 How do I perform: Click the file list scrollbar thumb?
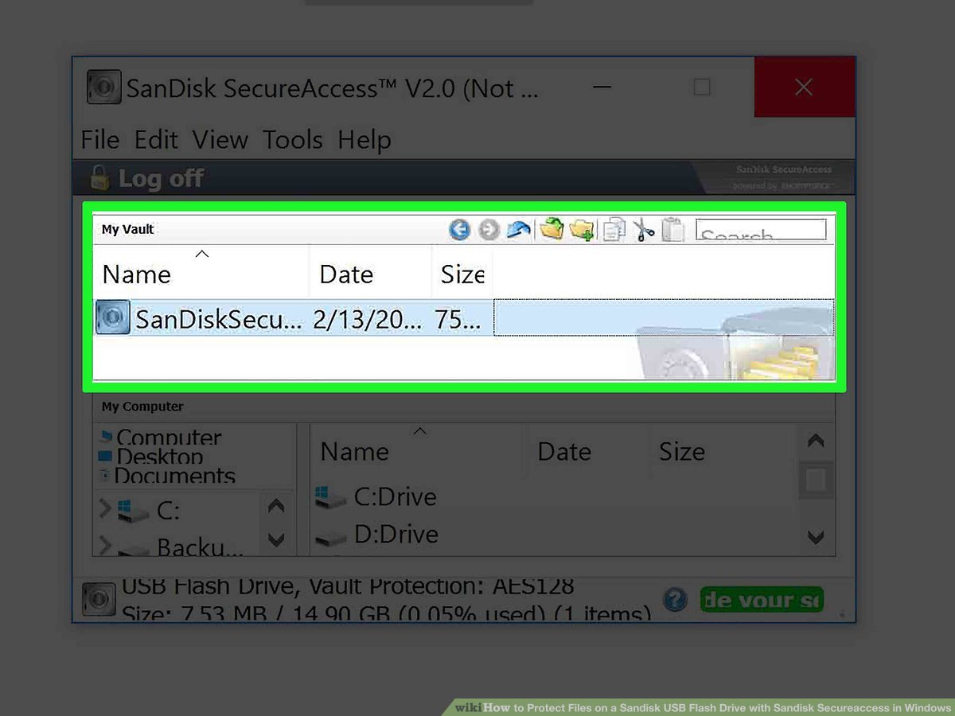pyautogui.click(x=816, y=480)
